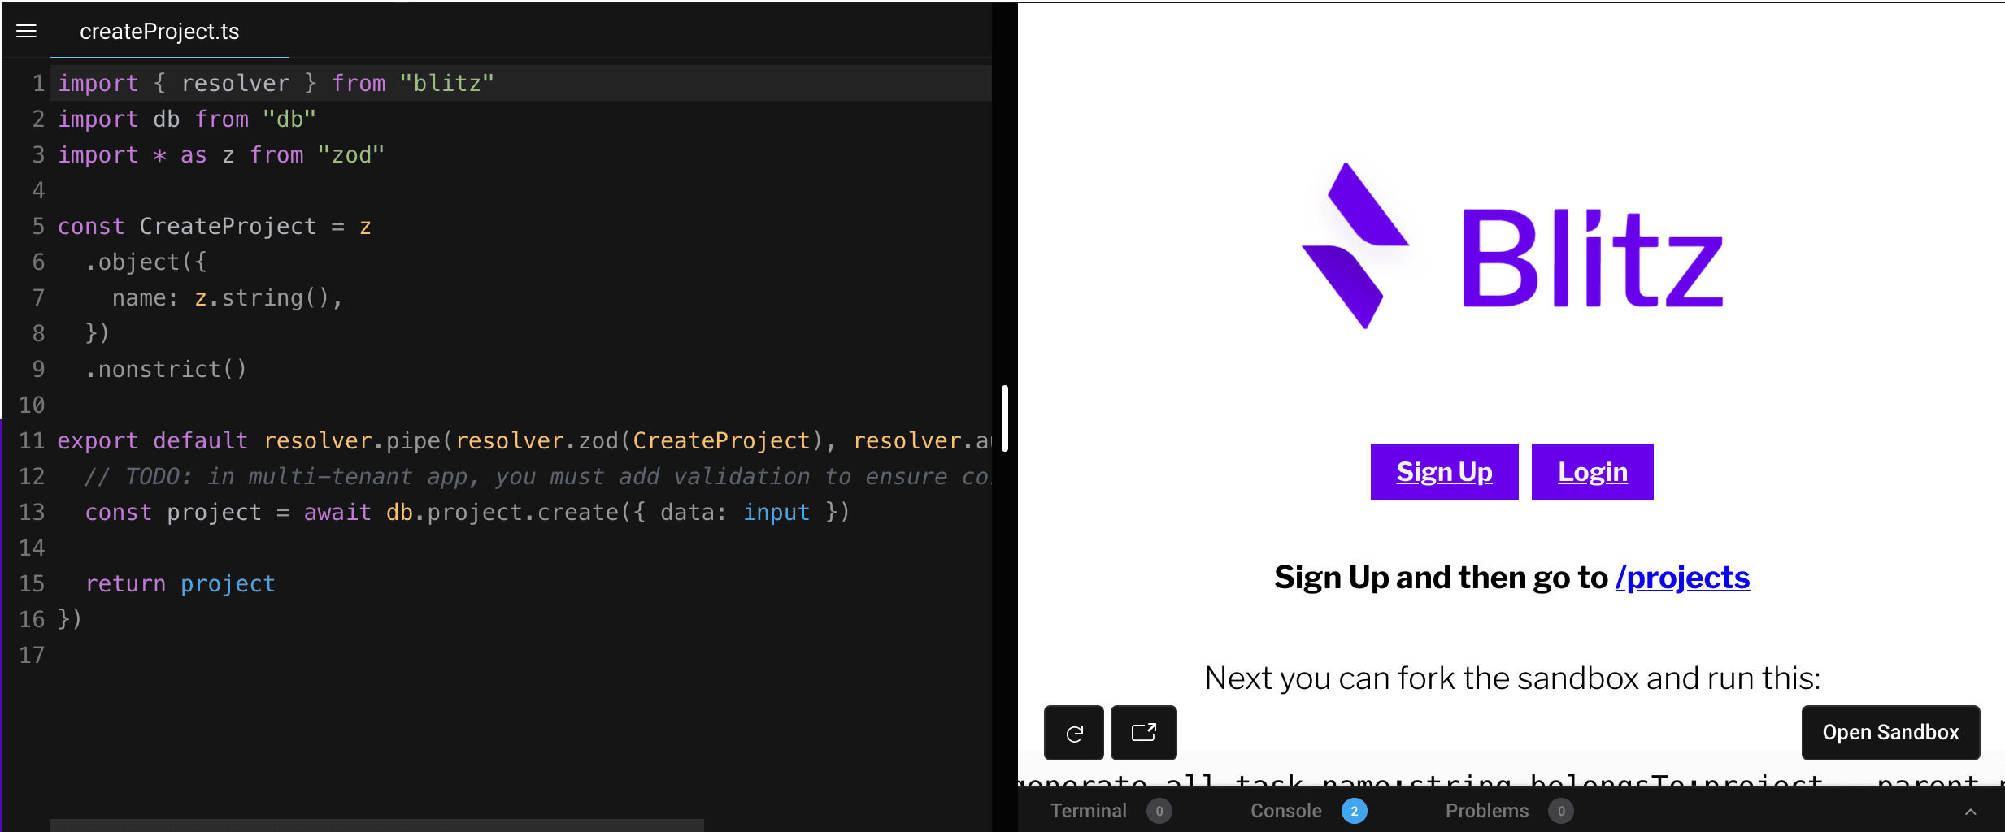Switch to the Terminal tab
This screenshot has width=2005, height=832.
coord(1089,810)
